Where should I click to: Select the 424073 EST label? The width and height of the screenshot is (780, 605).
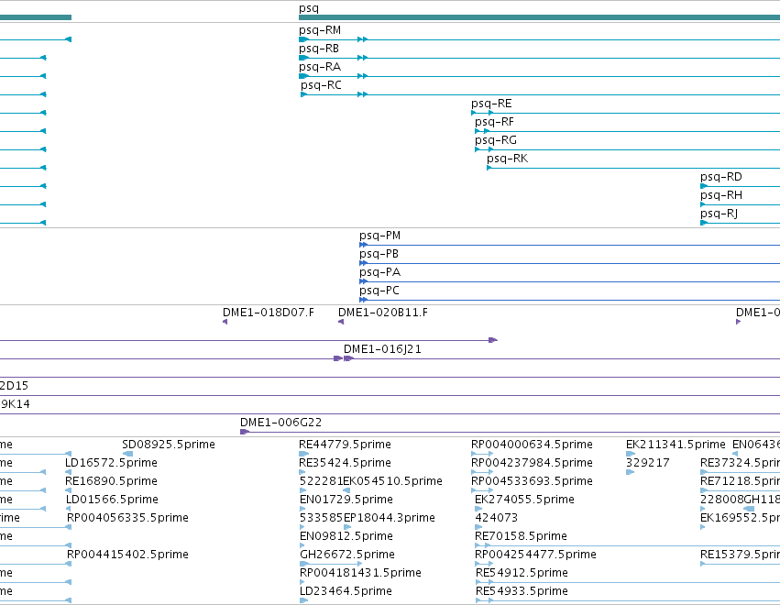tap(497, 518)
